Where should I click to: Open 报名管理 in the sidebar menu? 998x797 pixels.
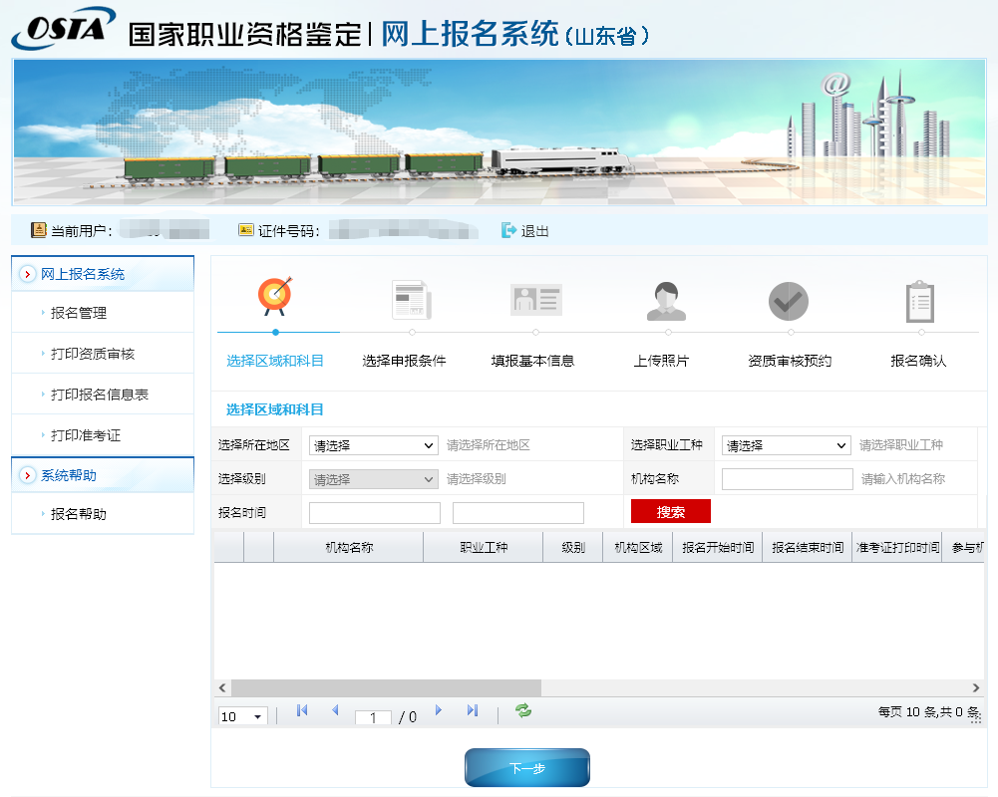pyautogui.click(x=79, y=313)
